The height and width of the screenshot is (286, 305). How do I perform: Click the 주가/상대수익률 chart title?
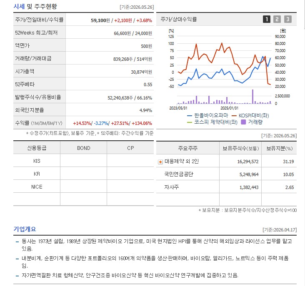179,19
